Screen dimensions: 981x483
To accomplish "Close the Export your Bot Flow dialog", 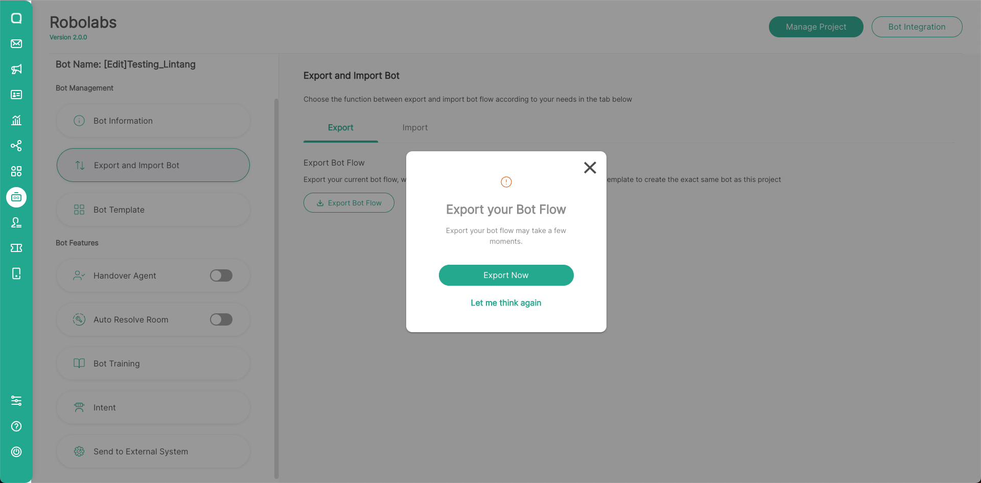I will 590,168.
